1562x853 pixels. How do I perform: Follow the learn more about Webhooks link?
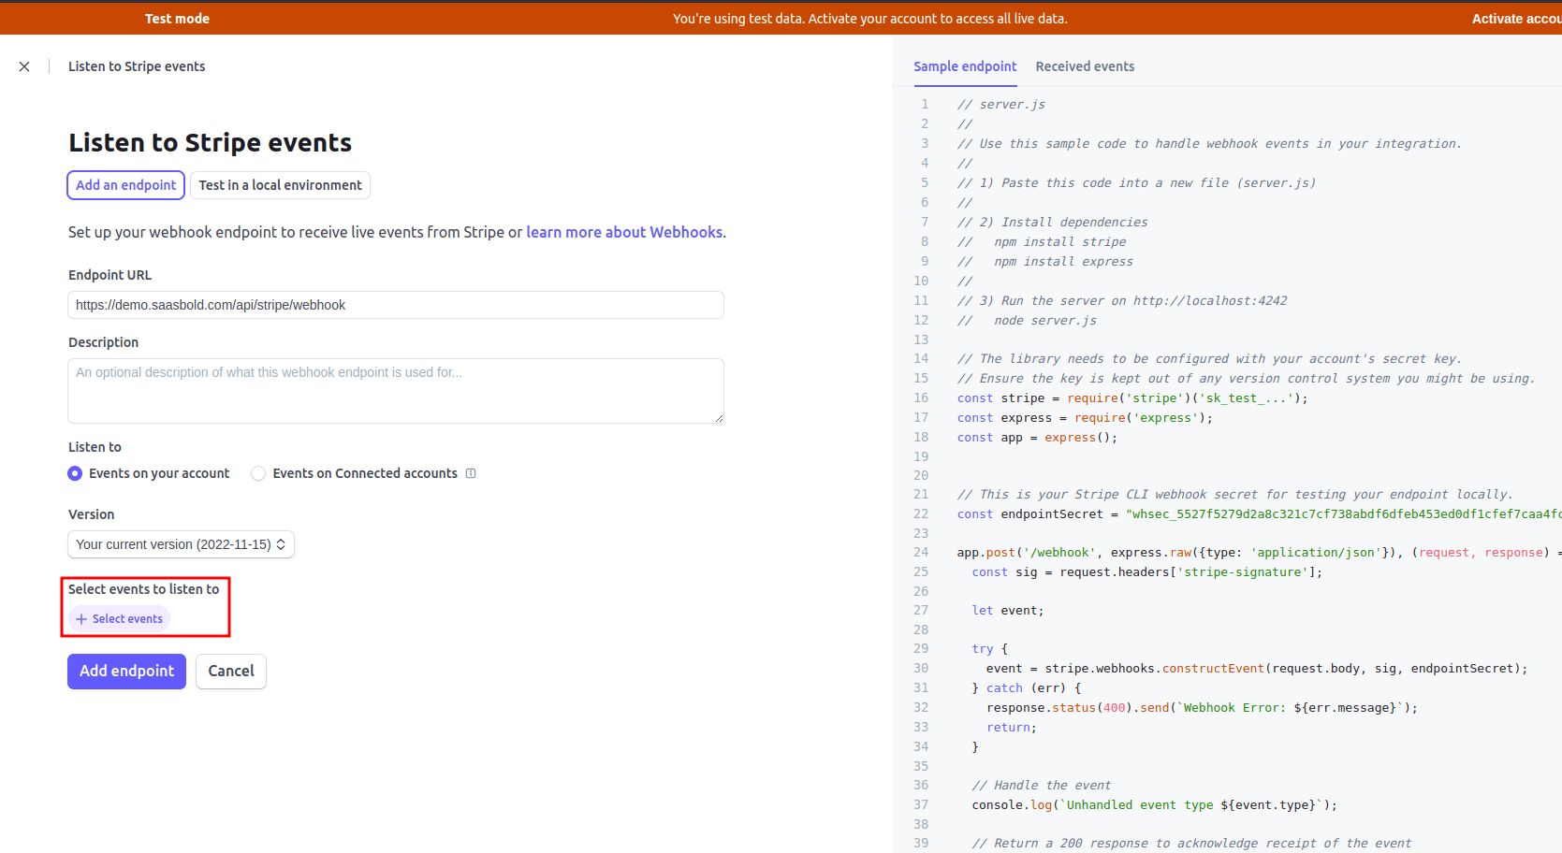click(624, 232)
